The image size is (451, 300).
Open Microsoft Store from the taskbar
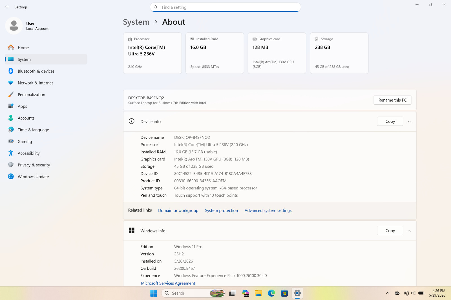pos(284,293)
